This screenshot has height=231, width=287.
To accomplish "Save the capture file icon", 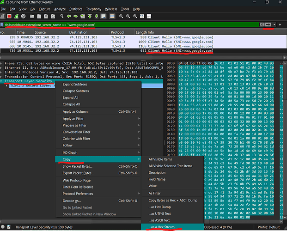I will (x=39, y=16).
